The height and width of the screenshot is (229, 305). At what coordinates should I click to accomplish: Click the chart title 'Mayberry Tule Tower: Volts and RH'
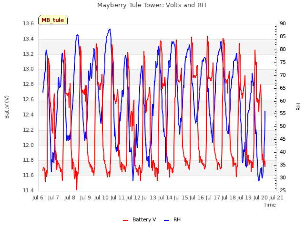pos(152,5)
